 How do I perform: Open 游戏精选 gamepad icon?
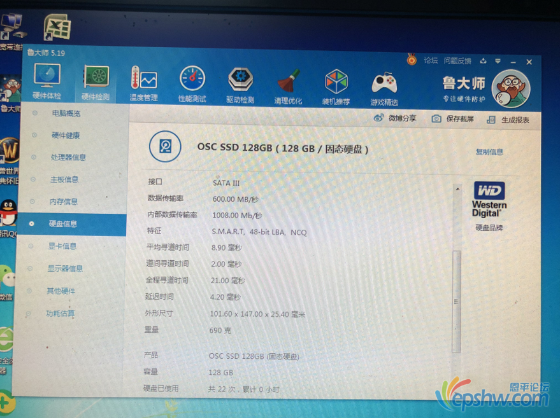click(384, 88)
